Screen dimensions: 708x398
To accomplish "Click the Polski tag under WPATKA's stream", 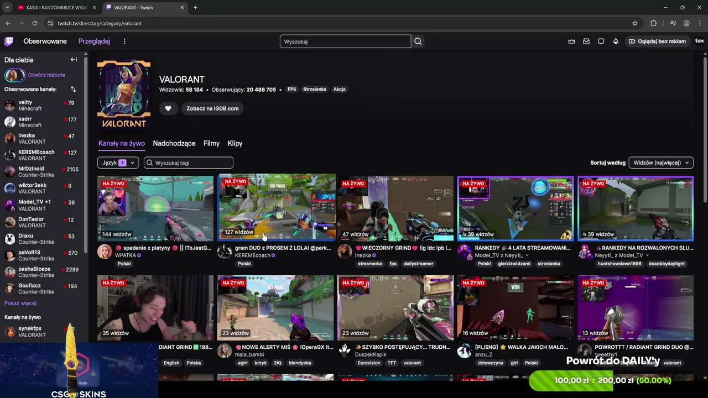I will [x=124, y=264].
